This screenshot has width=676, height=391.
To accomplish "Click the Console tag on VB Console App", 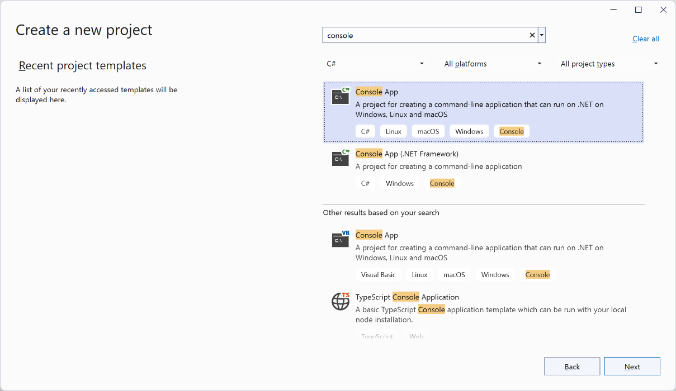I will [x=537, y=274].
